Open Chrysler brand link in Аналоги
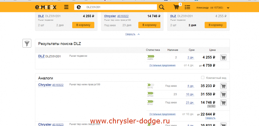The image size is (259, 126). coord(45,85)
